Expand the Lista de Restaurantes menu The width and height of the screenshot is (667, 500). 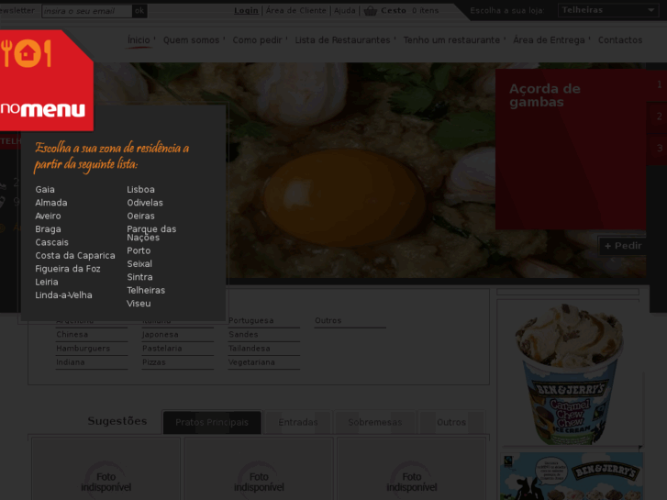(x=345, y=40)
